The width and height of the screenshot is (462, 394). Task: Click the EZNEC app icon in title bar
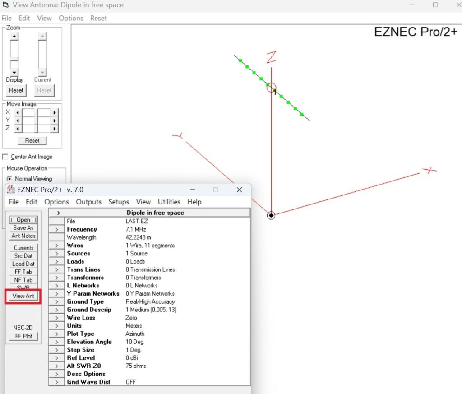pyautogui.click(x=11, y=190)
